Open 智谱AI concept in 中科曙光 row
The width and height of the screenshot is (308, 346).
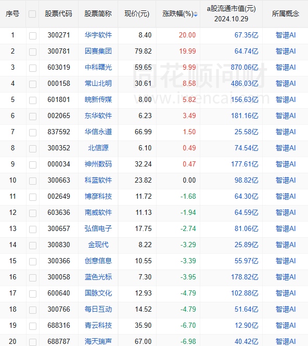(286, 67)
